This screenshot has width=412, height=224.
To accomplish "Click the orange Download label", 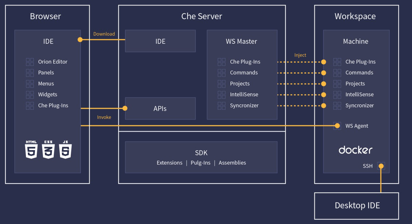I will tap(104, 34).
